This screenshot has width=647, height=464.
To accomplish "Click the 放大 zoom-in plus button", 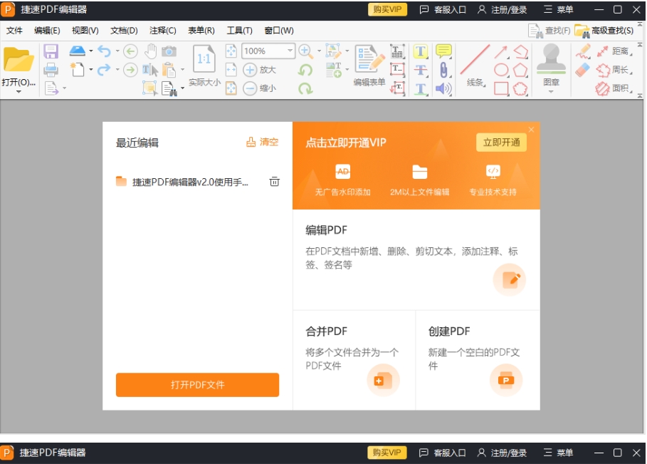I will tap(260, 69).
